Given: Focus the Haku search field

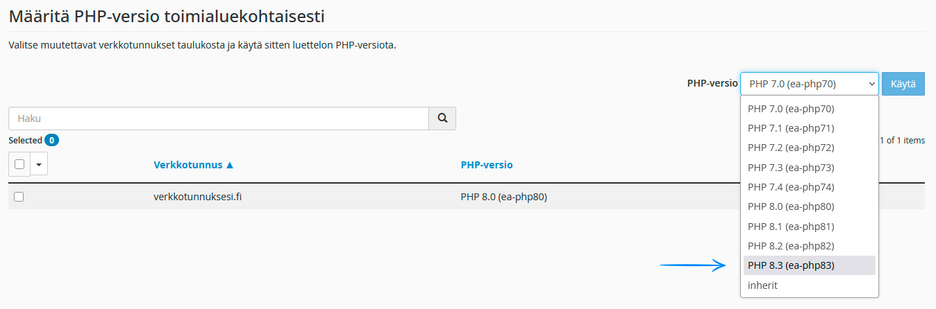Looking at the screenshot, I should point(219,118).
